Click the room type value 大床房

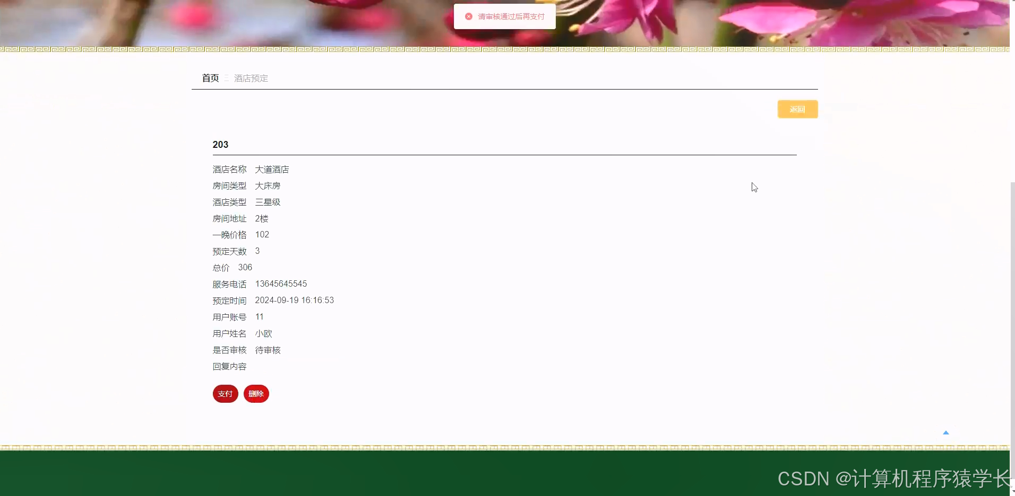268,186
